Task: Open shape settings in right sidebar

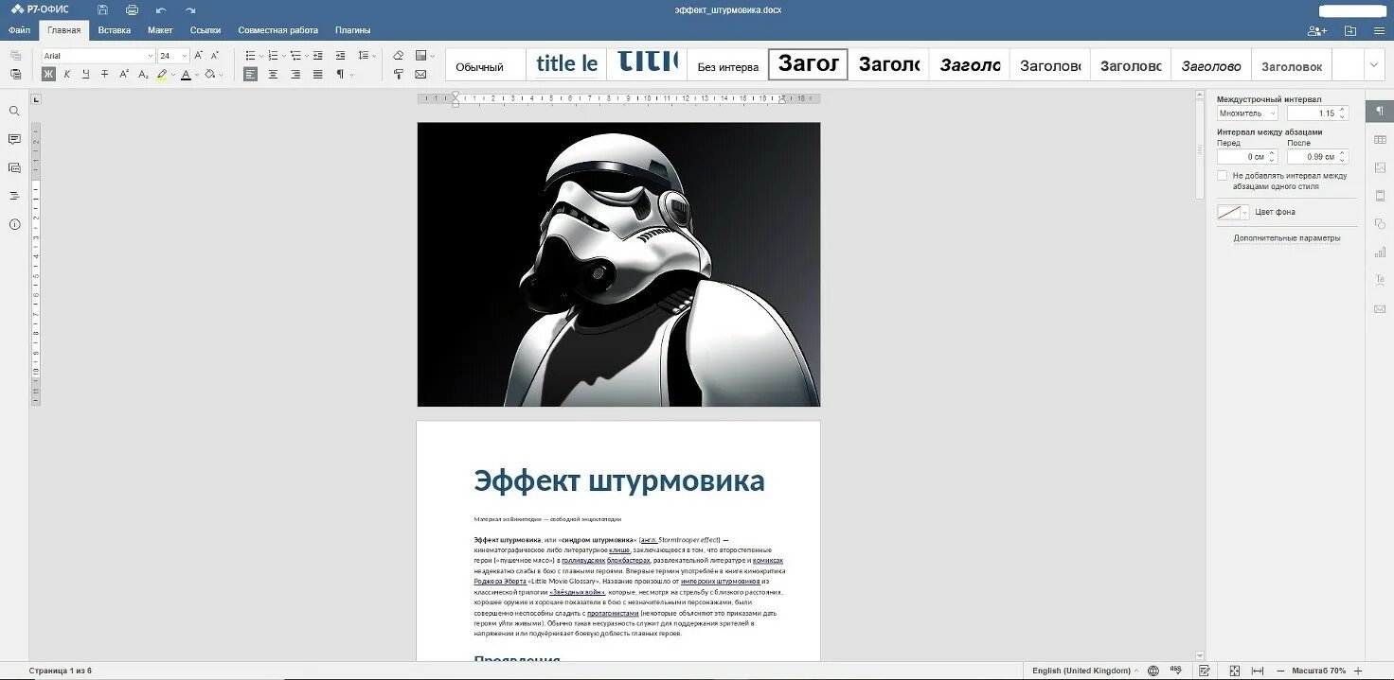Action: (1380, 224)
